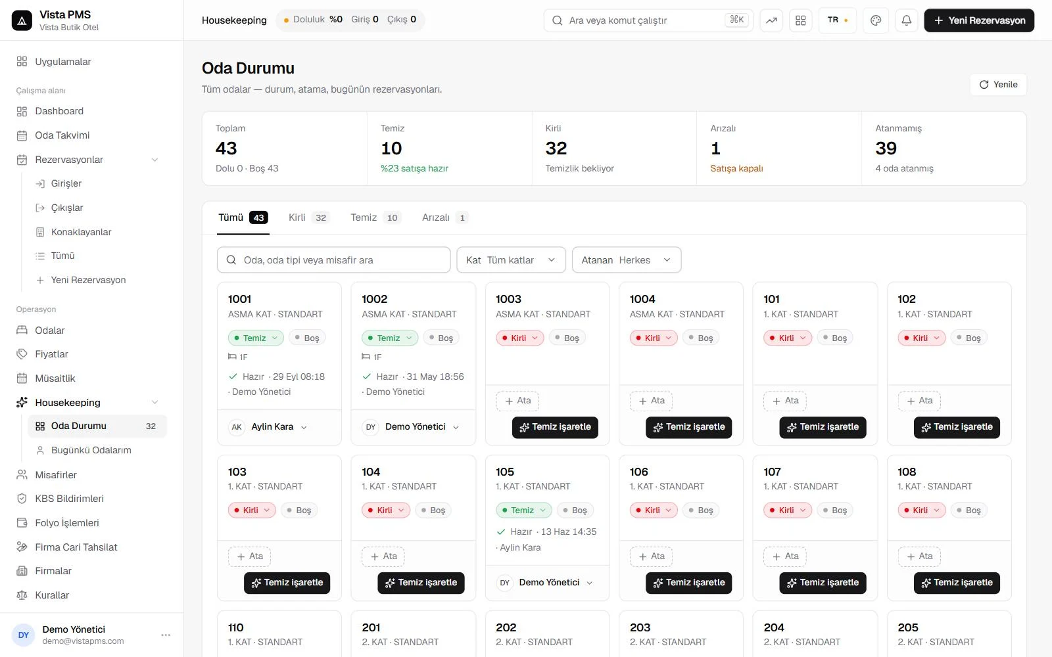The width and height of the screenshot is (1052, 657).
Task: Click the Firmalar building icon
Action: (x=22, y=571)
